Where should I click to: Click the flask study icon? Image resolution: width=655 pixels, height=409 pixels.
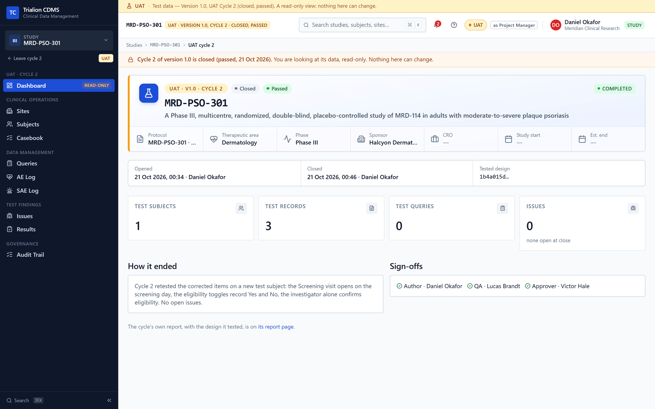(149, 93)
